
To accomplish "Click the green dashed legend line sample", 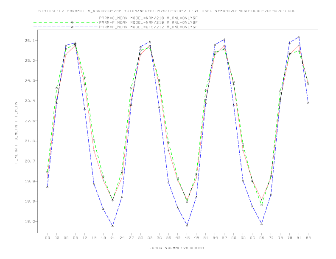I will [66, 22].
